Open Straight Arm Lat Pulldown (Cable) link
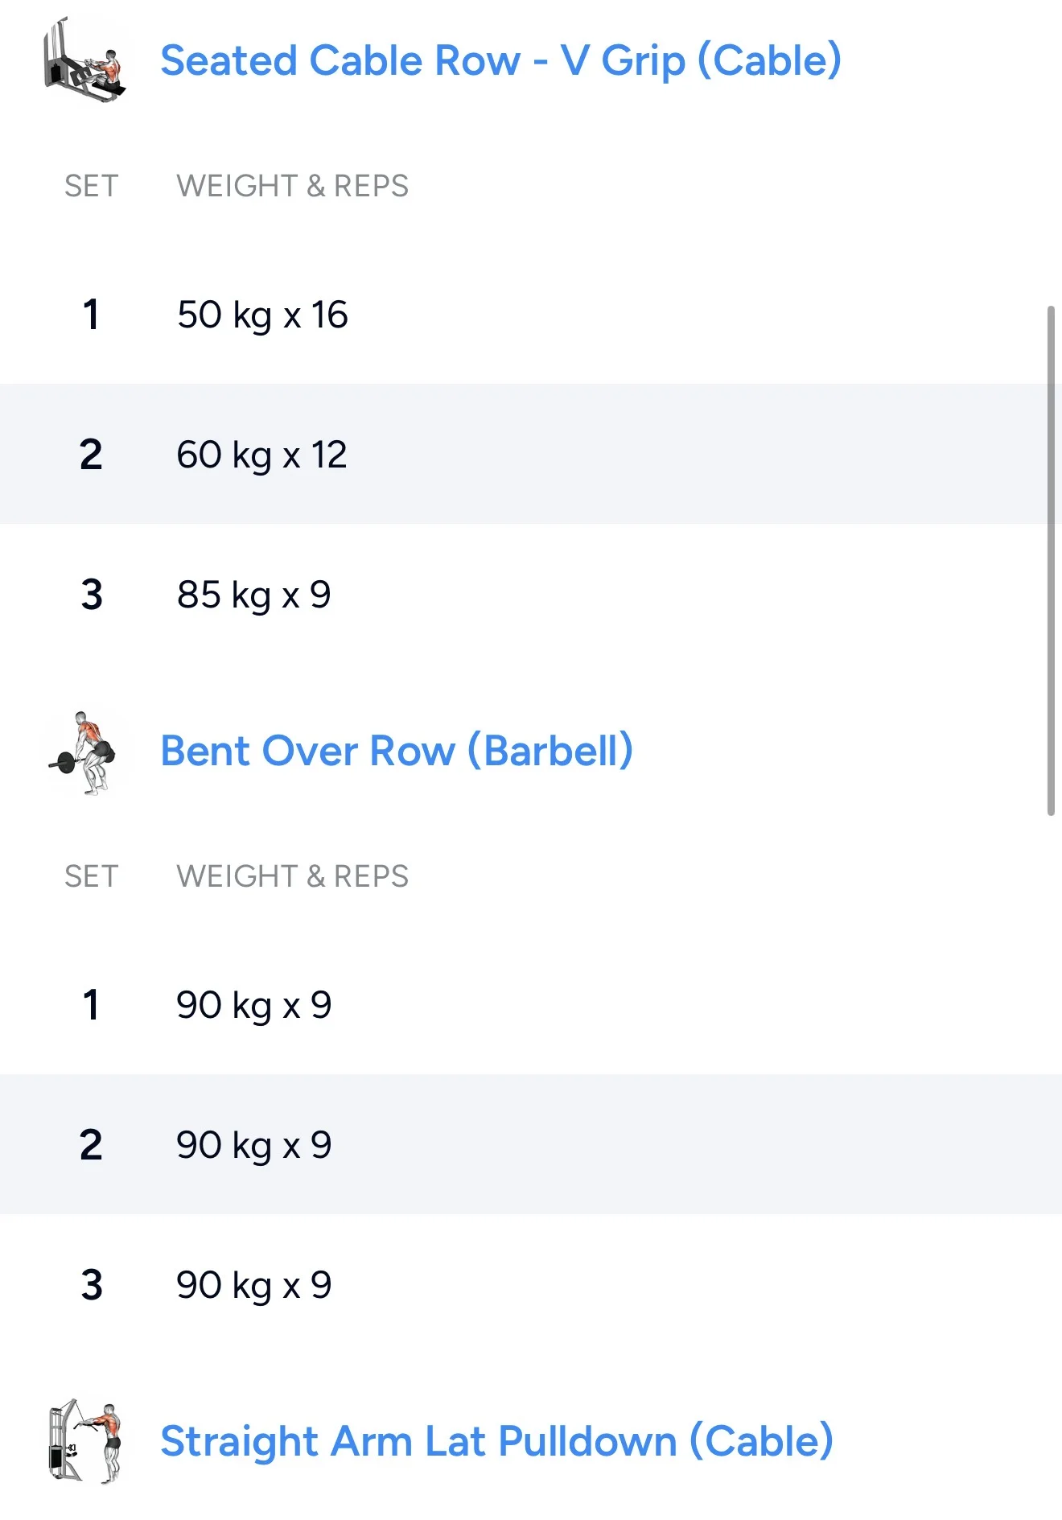This screenshot has height=1520, width=1062. 496,1441
